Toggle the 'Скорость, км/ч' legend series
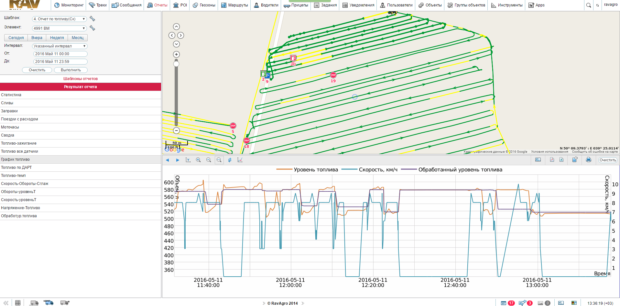Image resolution: width=620 pixels, height=306 pixels. coord(370,170)
